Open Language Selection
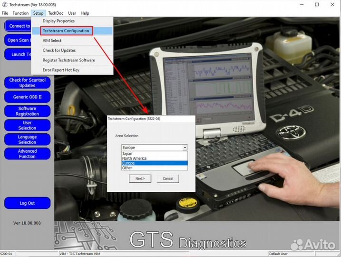 (x=28, y=139)
